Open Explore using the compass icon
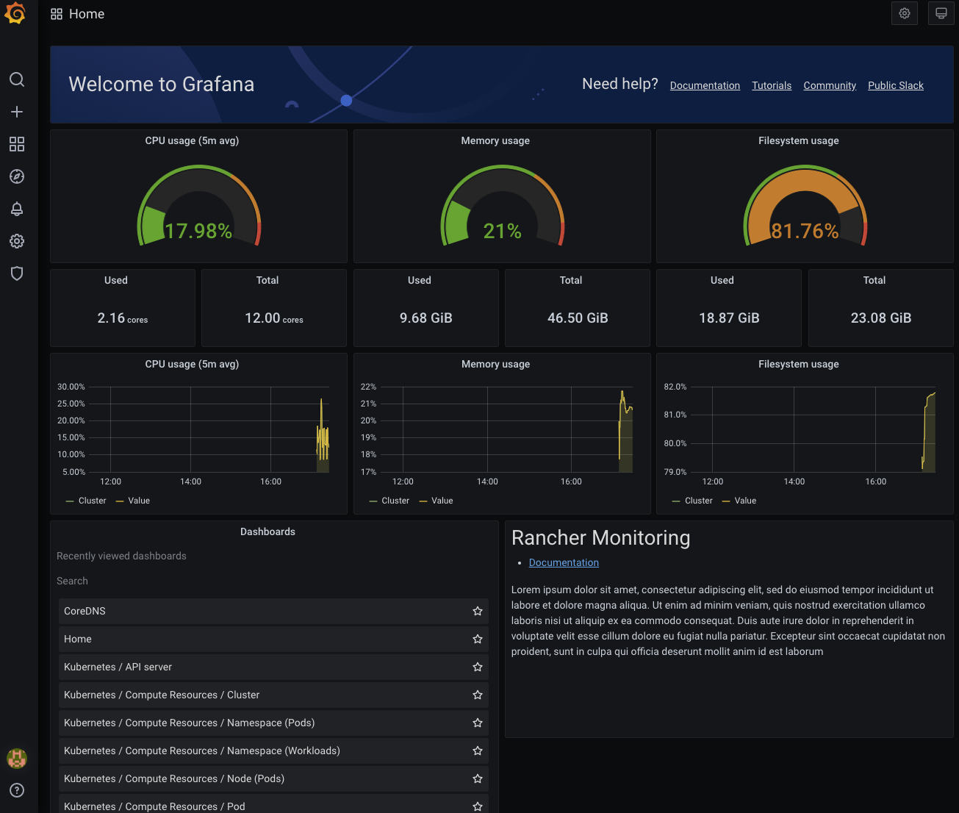The image size is (959, 813). [x=17, y=176]
